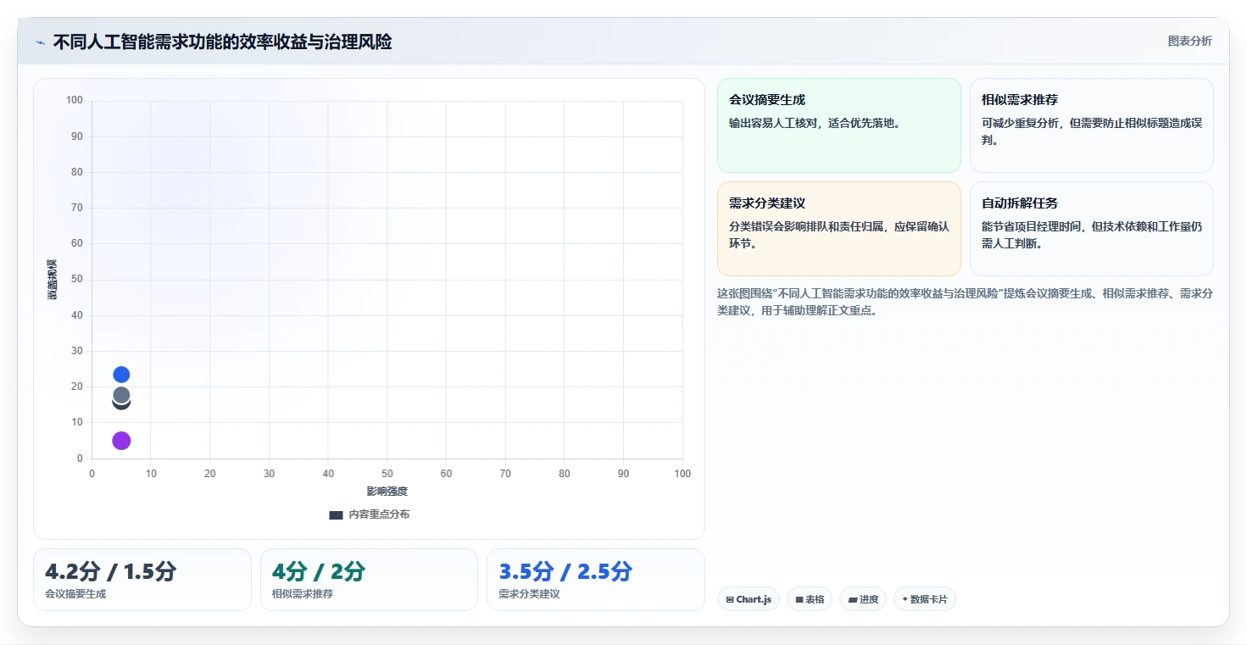
Task: Click the 需求分类建议 caption under the 3.5分 stat
Action: [x=529, y=594]
